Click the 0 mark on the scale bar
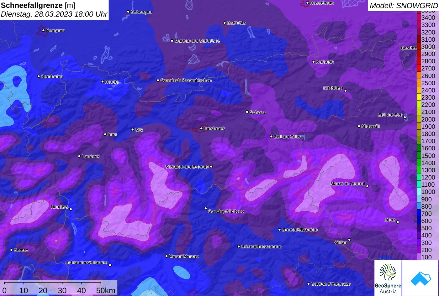Image resolution: width=439 pixels, height=296 pixels. coord(4,290)
